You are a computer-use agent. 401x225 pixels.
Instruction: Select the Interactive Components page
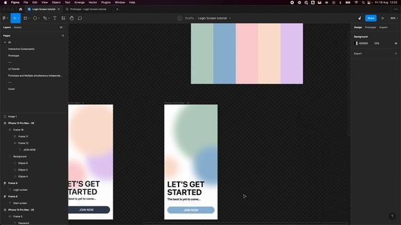tap(21, 49)
